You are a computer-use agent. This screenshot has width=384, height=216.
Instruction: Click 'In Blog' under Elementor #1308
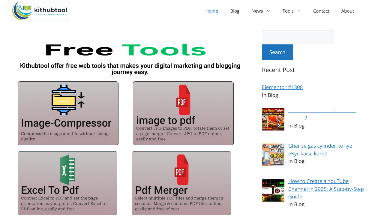(x=270, y=95)
